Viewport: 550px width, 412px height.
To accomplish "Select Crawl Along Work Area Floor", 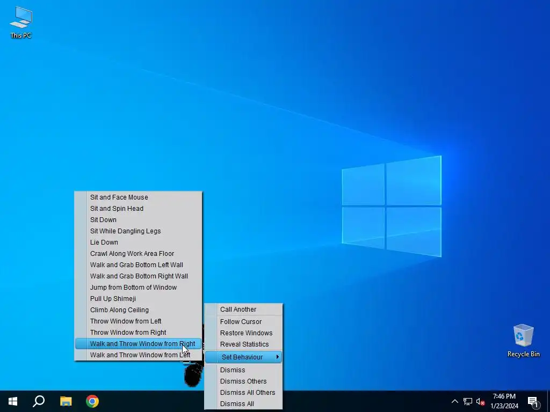I will coord(138,253).
